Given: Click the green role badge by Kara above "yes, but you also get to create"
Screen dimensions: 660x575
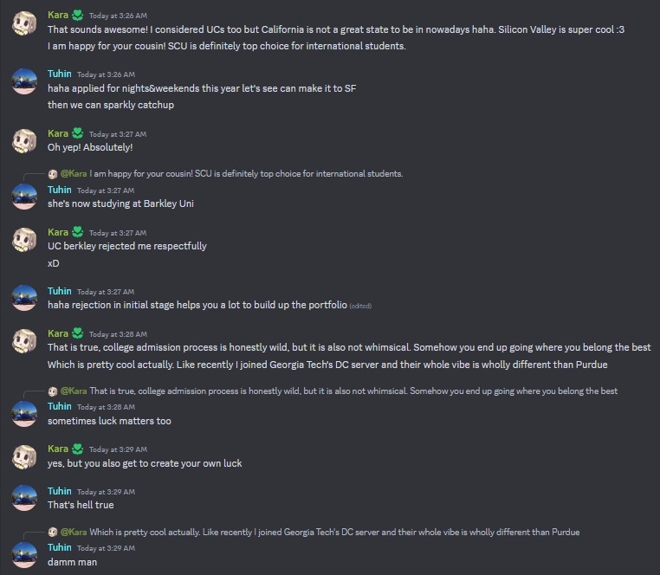Looking at the screenshot, I should pos(79,449).
